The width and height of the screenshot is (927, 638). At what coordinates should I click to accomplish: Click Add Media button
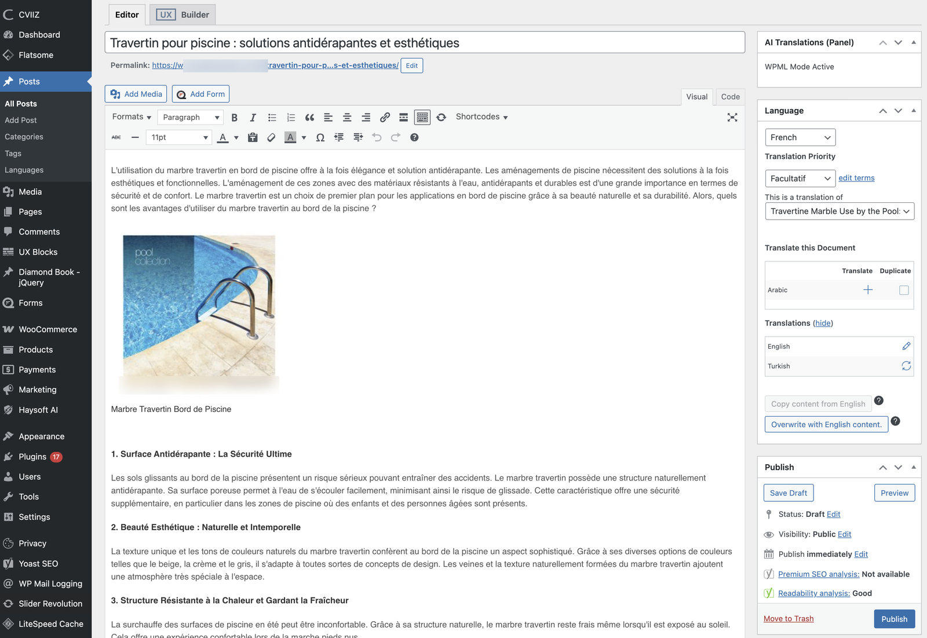(x=136, y=94)
